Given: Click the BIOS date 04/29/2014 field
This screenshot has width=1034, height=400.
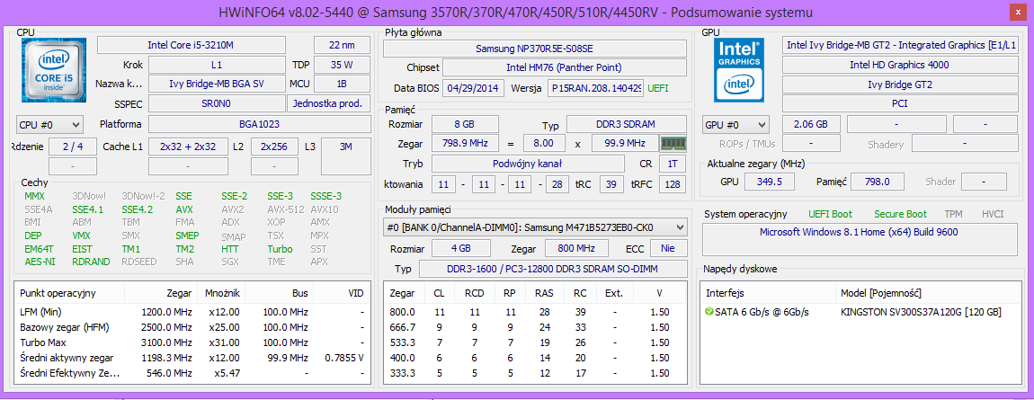Looking at the screenshot, I should [x=474, y=88].
